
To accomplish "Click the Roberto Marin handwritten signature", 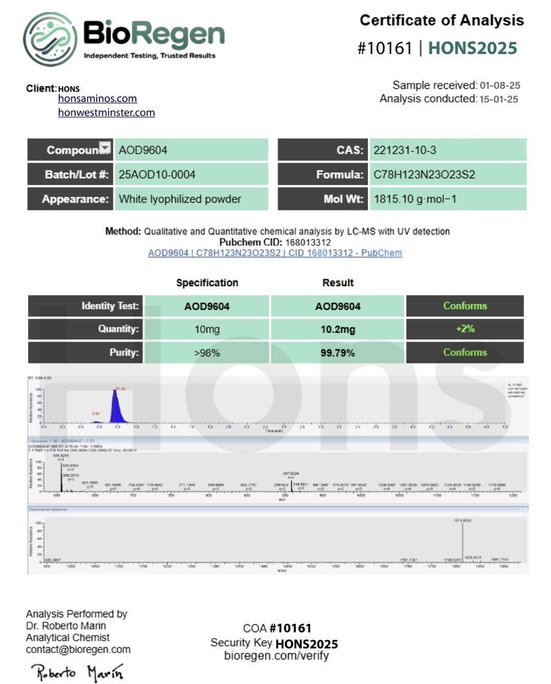I will click(78, 672).
